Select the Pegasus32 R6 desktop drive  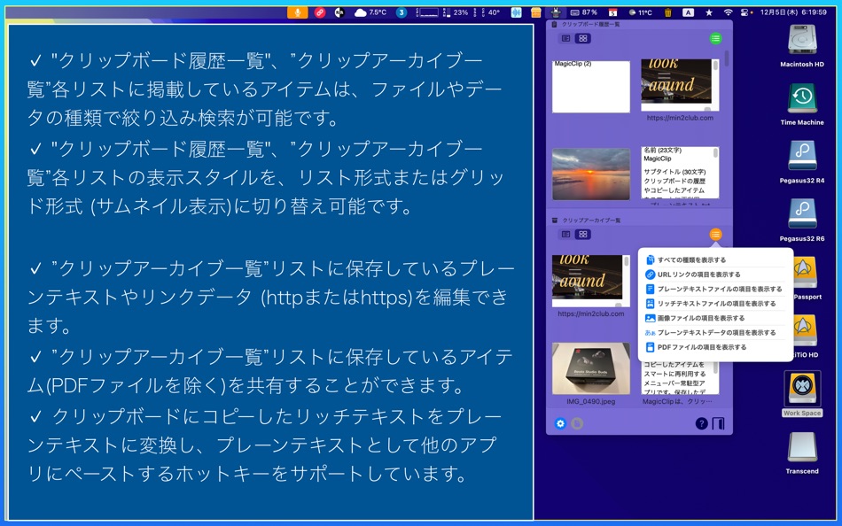point(802,220)
